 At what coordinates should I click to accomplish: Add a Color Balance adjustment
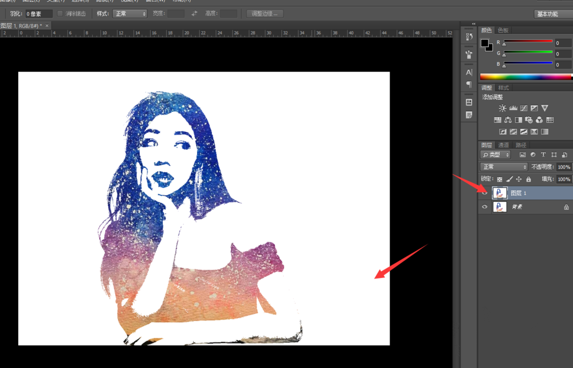pos(508,120)
